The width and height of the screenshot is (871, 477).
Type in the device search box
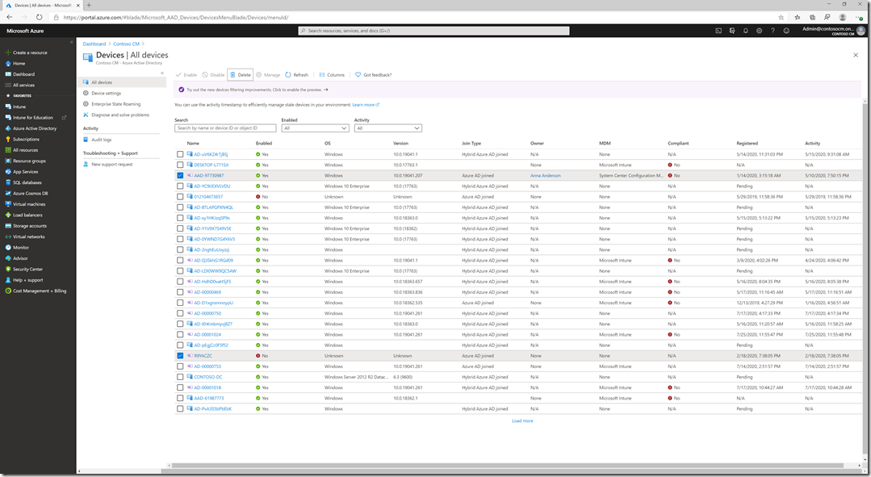[x=226, y=128]
